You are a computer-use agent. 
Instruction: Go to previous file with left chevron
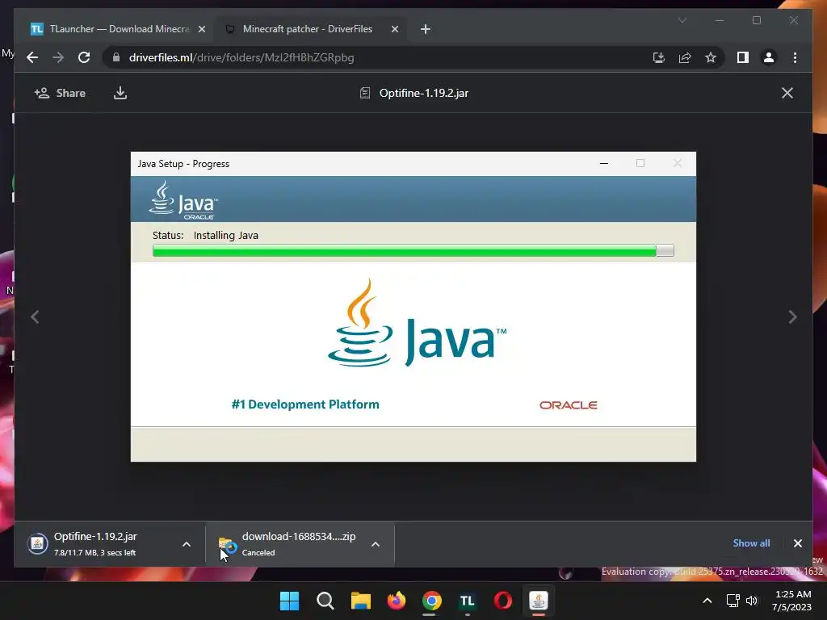click(35, 316)
